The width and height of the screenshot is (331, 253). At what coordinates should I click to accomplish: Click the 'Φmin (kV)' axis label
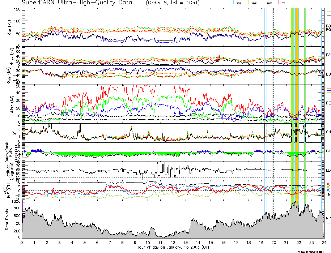point(9,75)
